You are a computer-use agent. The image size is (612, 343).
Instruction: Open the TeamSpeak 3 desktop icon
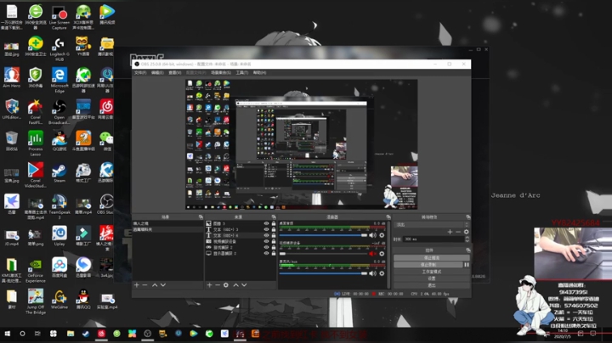(59, 207)
